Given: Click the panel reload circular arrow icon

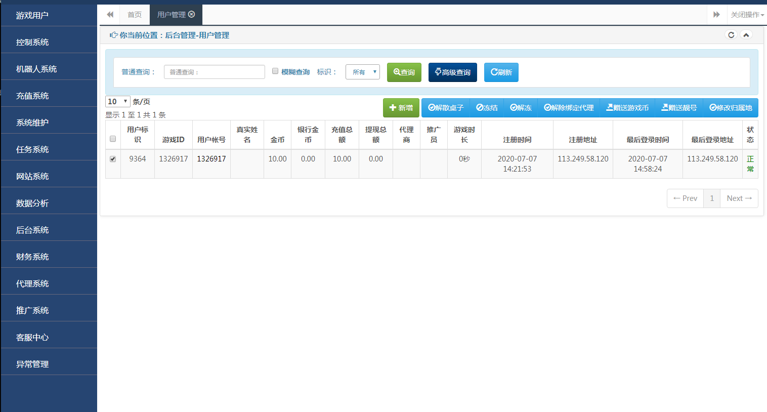Looking at the screenshot, I should coord(731,35).
